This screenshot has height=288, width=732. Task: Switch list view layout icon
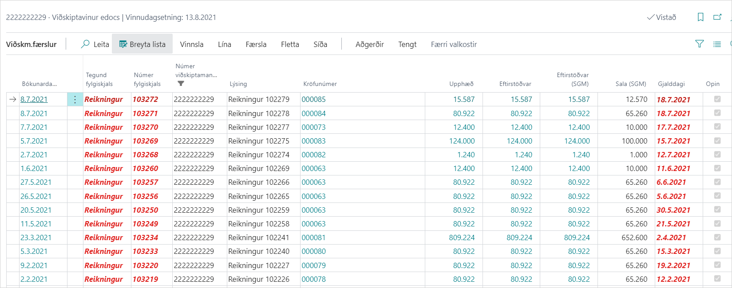tap(717, 44)
